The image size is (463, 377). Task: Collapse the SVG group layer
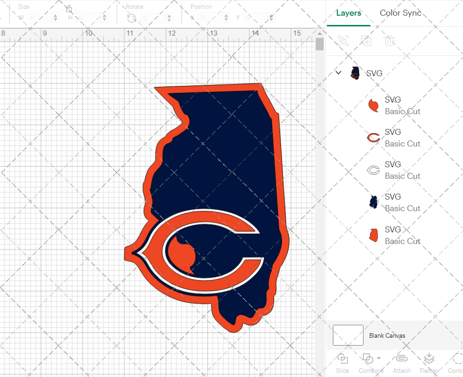tap(338, 73)
